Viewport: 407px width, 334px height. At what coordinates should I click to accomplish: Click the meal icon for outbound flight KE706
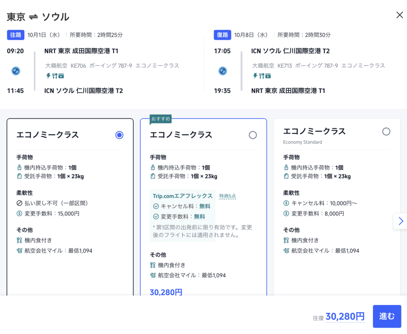(x=55, y=76)
